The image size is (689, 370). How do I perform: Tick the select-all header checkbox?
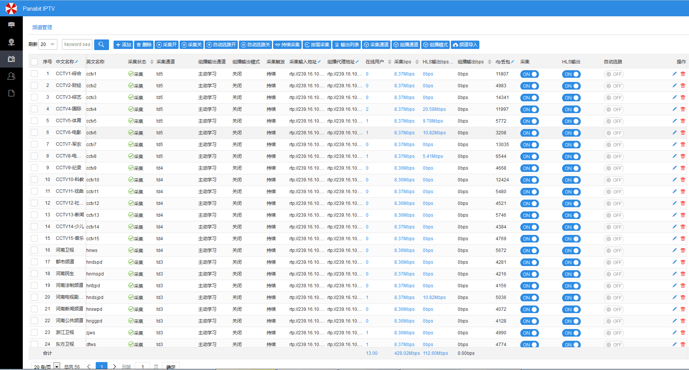pos(34,62)
